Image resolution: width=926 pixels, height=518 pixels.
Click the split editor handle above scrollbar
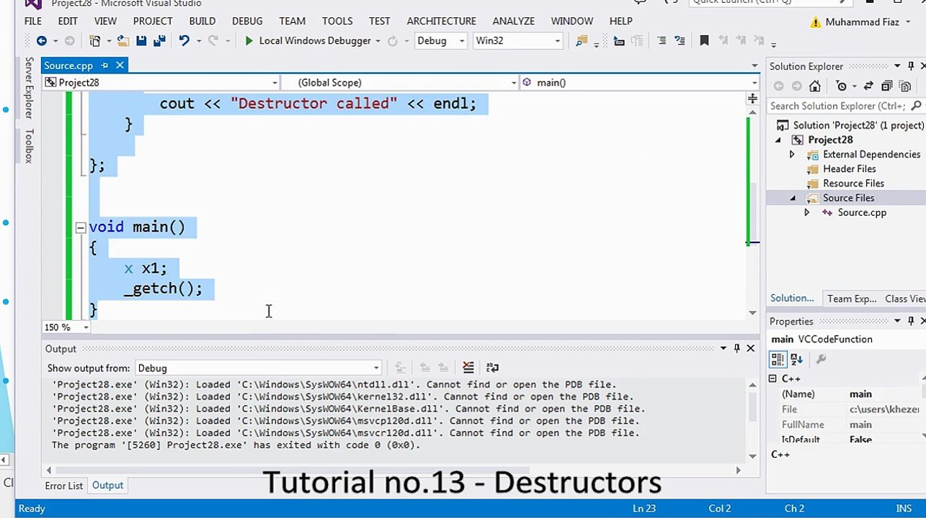tap(752, 99)
